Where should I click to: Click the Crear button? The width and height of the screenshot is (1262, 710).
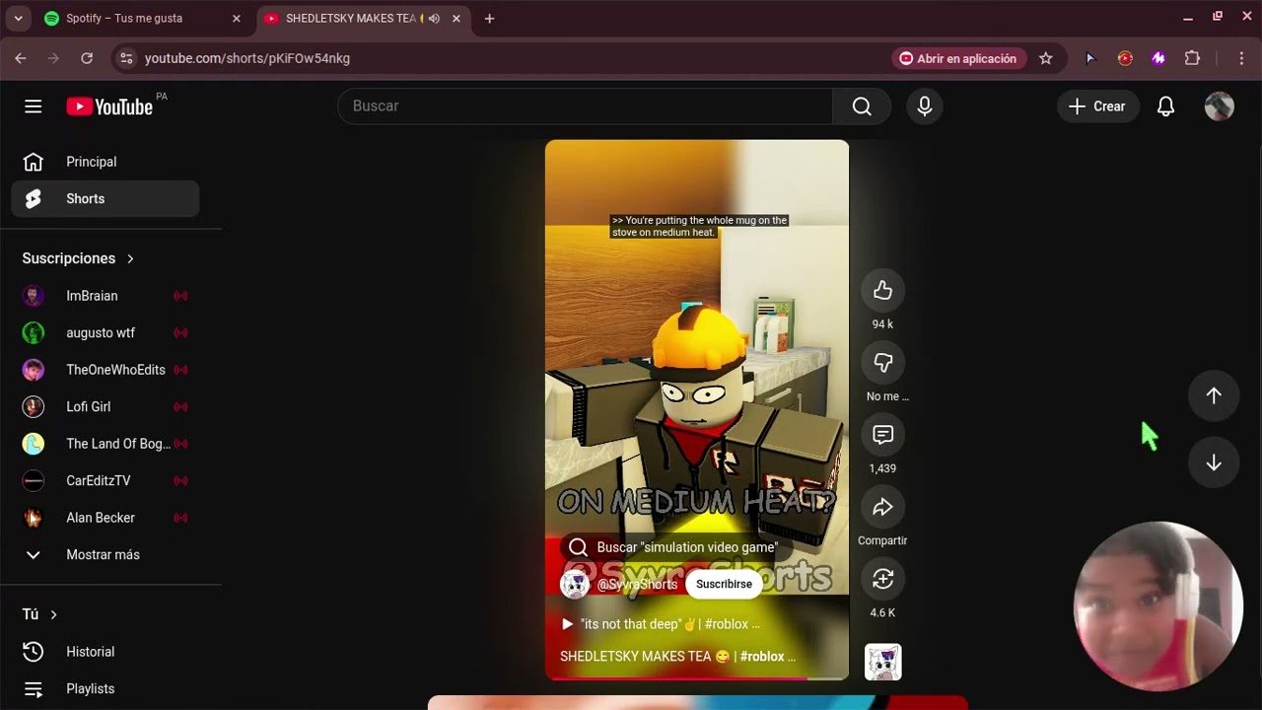click(1097, 106)
